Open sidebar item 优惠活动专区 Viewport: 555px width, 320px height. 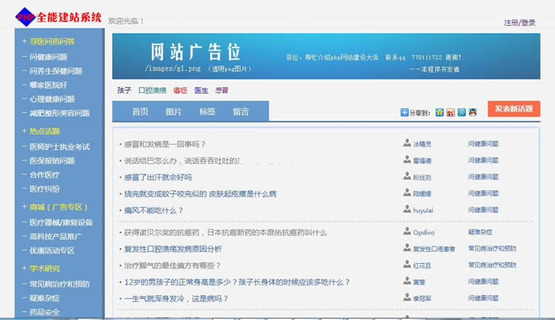pos(52,251)
